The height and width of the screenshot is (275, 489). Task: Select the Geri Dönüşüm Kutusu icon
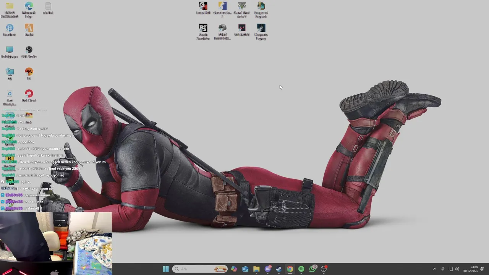pos(10,98)
